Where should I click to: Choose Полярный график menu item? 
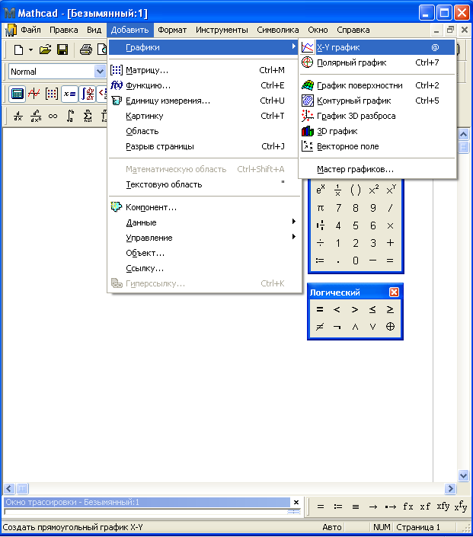pyautogui.click(x=378, y=62)
